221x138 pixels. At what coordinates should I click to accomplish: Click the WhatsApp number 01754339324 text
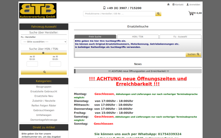click(x=169, y=134)
